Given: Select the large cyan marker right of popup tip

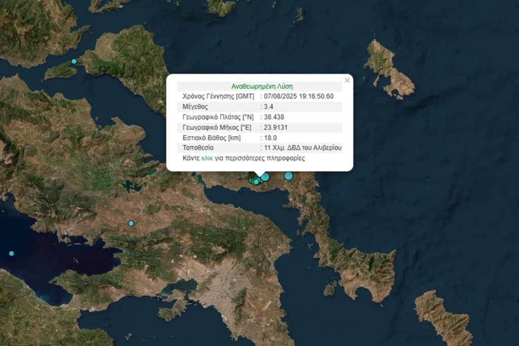Looking at the screenshot, I should [x=288, y=176].
